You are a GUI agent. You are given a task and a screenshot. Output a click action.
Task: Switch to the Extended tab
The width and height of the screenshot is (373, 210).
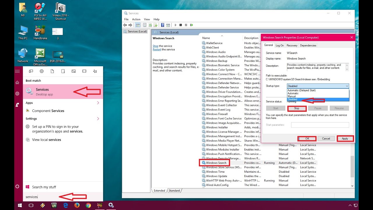click(159, 191)
